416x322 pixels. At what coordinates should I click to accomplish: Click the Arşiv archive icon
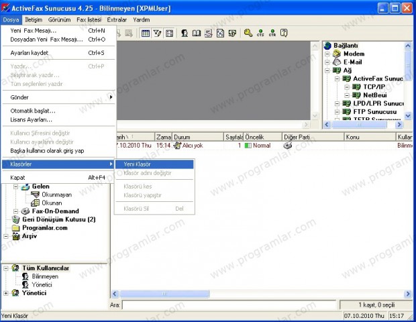(16, 236)
